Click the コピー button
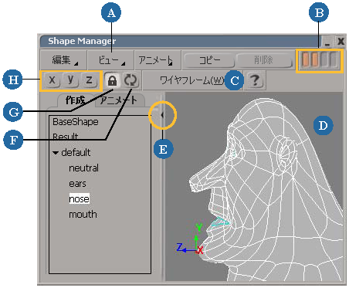The height and width of the screenshot is (288, 349). (209, 60)
